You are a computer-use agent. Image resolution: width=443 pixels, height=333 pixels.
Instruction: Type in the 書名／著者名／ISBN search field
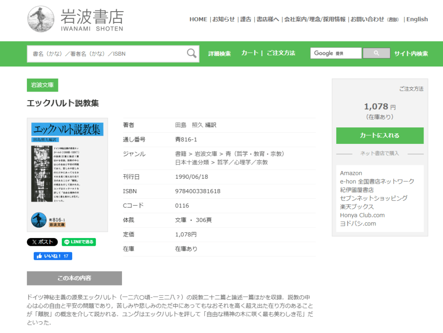108,54
